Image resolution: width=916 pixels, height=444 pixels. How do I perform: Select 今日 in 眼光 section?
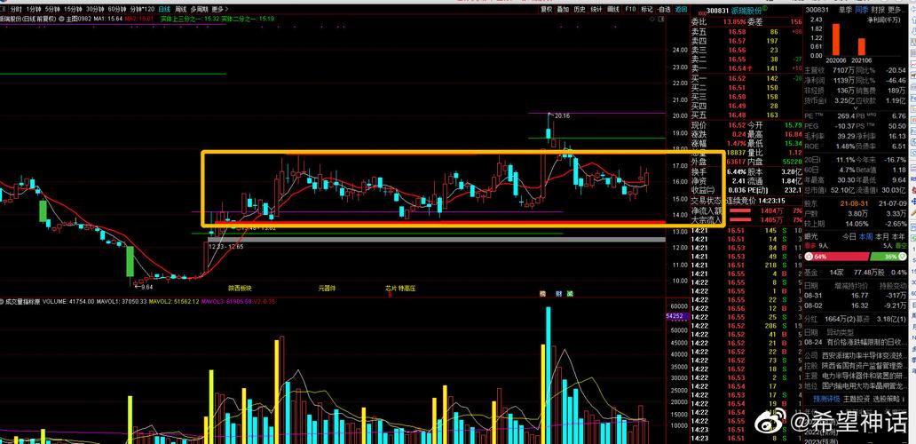pos(849,236)
